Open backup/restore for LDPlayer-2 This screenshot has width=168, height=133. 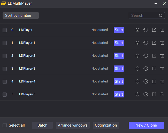coord(146,56)
